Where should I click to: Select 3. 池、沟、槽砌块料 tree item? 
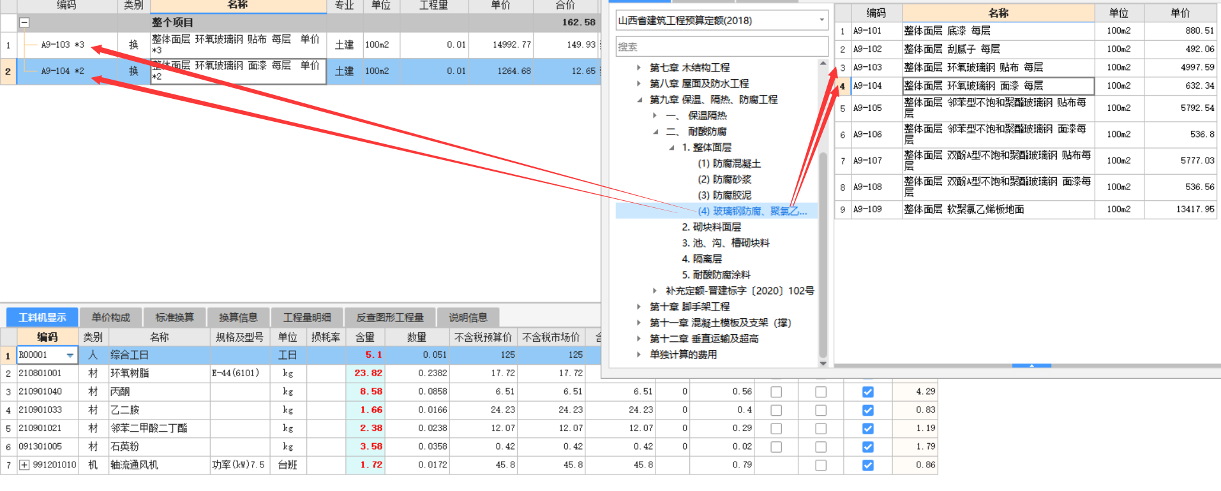click(x=725, y=243)
